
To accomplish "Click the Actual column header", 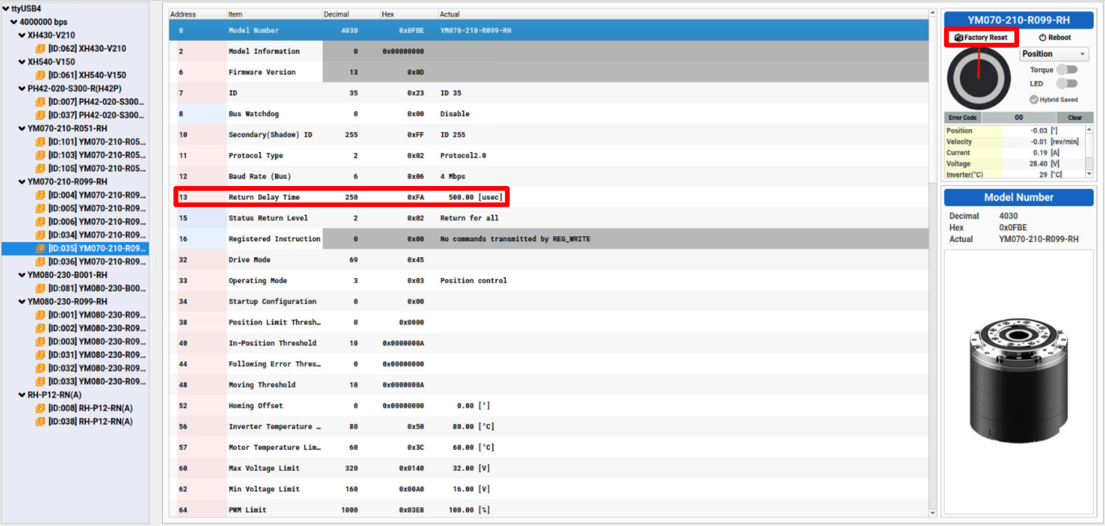I will (683, 14).
